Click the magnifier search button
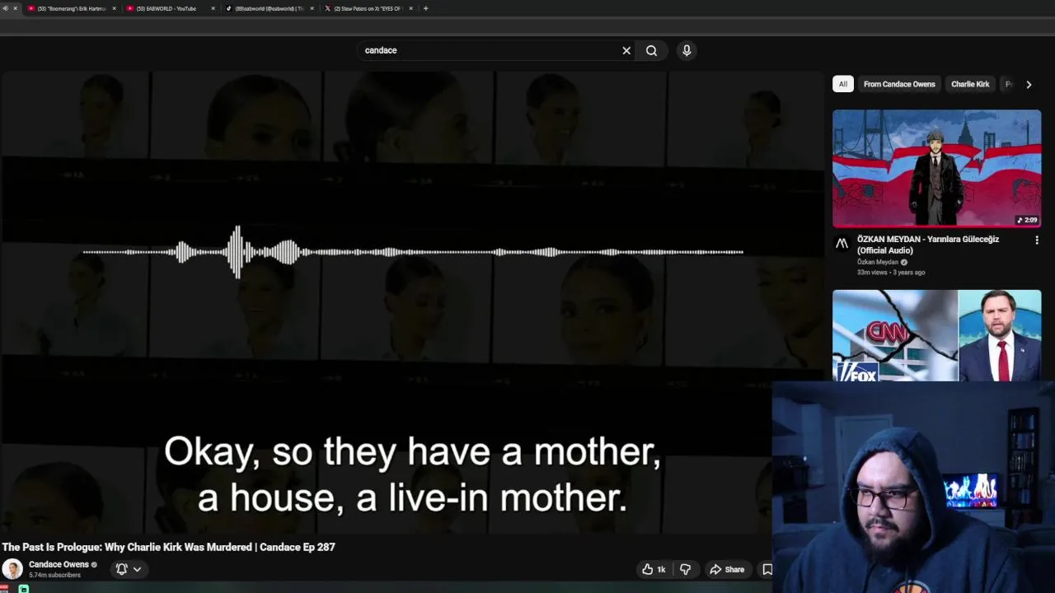Screen dimensions: 1055x593 [651, 50]
